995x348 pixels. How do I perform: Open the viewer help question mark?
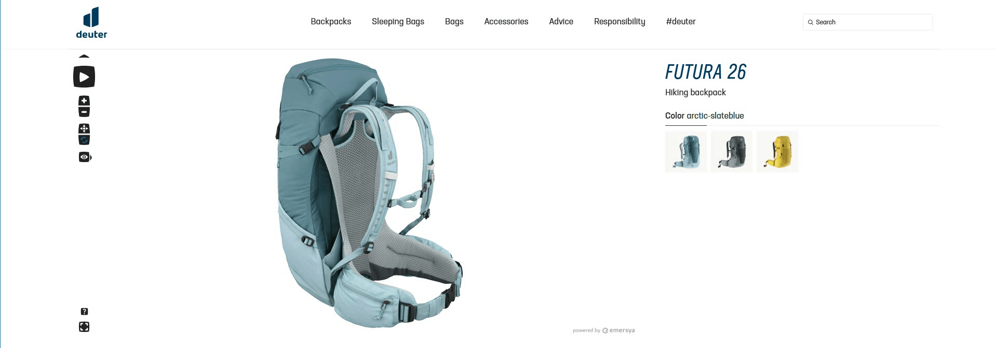tap(84, 311)
